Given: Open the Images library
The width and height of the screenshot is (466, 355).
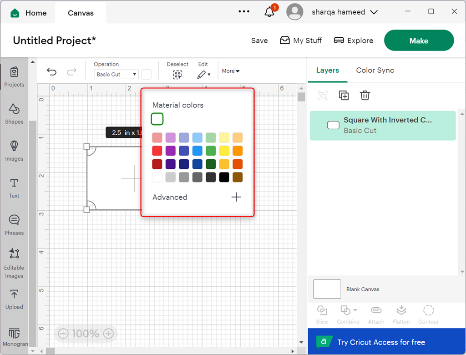Looking at the screenshot, I should pos(14,151).
